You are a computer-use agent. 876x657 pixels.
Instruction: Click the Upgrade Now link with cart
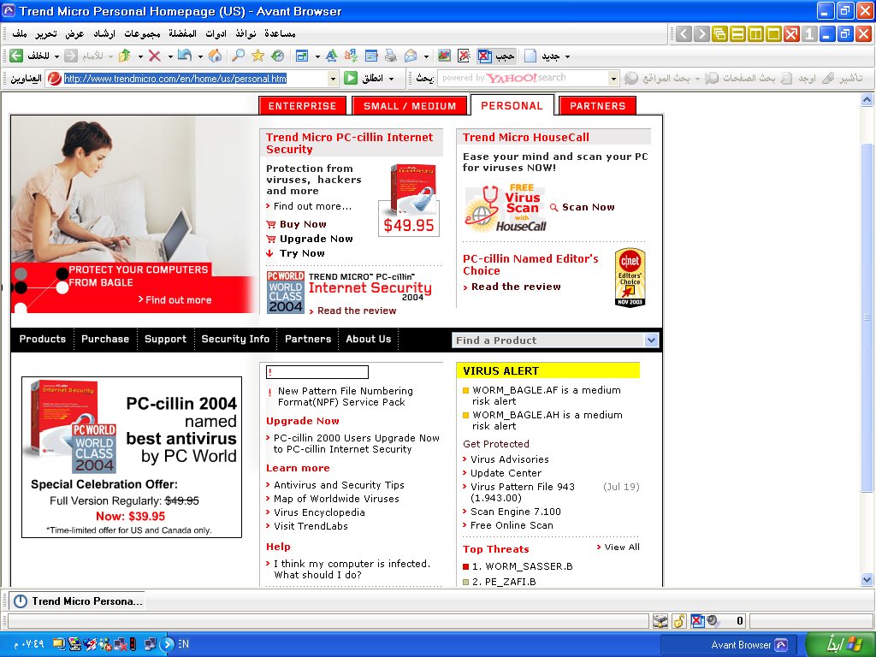pos(310,240)
